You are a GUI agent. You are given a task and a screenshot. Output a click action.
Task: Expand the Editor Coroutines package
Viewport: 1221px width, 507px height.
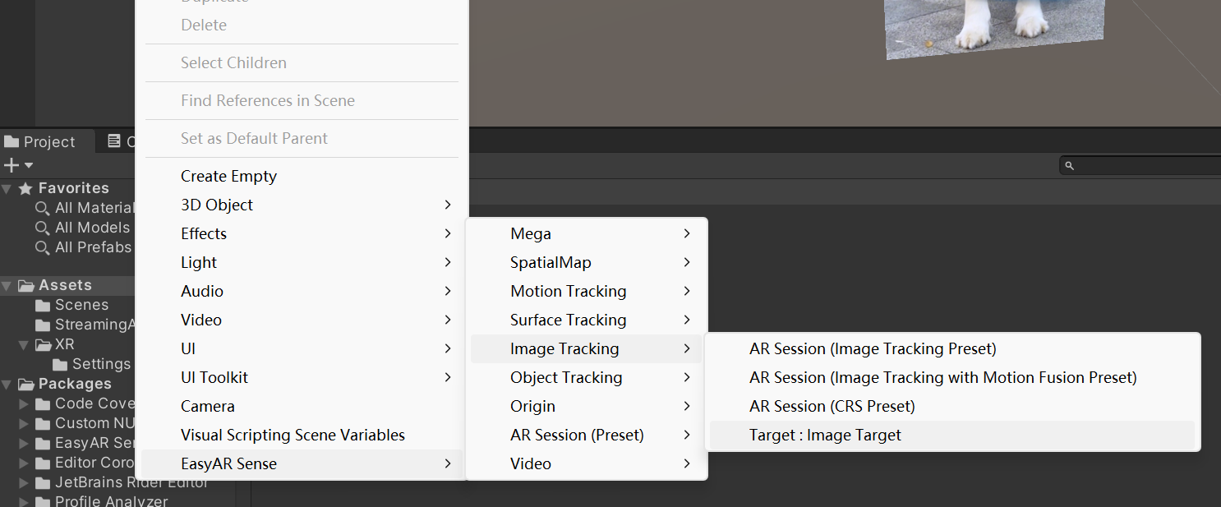click(x=24, y=463)
